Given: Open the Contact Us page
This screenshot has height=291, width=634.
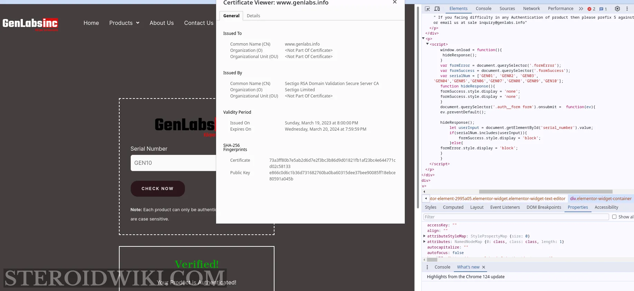Looking at the screenshot, I should (199, 23).
